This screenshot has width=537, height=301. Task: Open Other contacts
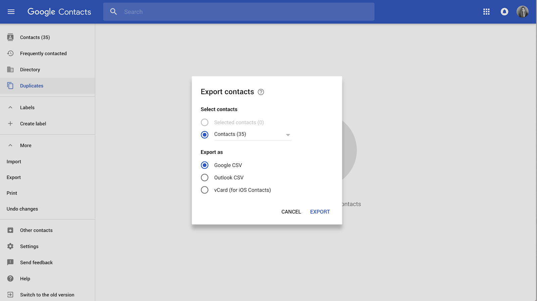tap(47, 230)
